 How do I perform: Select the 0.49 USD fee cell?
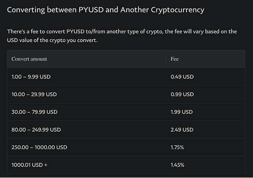coord(182,77)
